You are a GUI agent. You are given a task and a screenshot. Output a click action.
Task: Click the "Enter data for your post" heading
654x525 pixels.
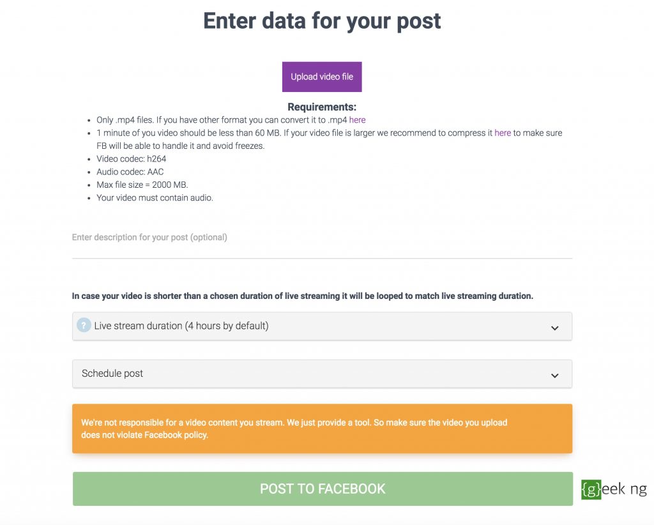[322, 21]
